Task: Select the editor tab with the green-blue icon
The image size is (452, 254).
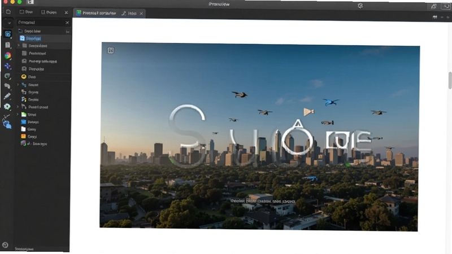Action: pyautogui.click(x=95, y=13)
